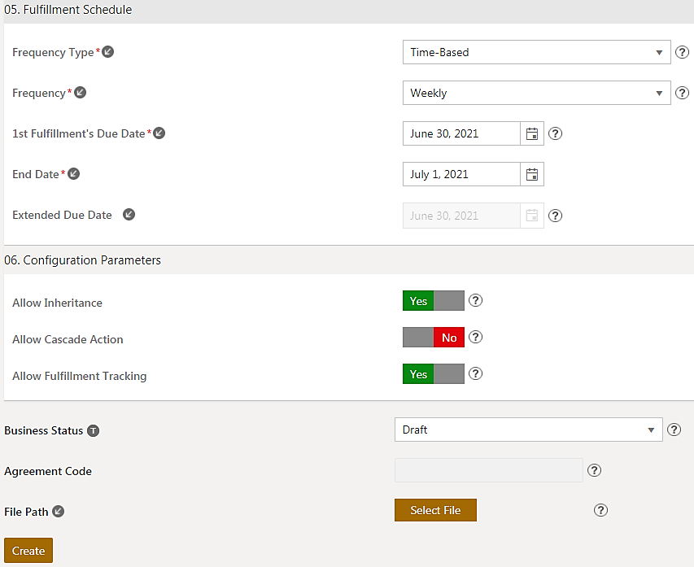
Task: Click arrow icon beside File Path label
Action: click(58, 512)
